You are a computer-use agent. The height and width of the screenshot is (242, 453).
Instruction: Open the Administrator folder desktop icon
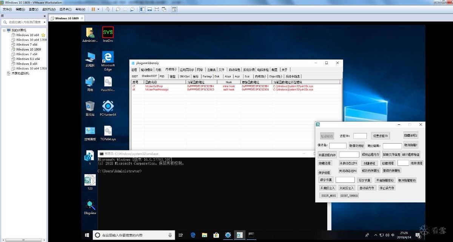[x=90, y=35]
